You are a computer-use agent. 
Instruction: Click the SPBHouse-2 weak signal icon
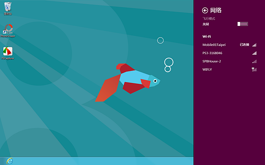click(x=254, y=61)
